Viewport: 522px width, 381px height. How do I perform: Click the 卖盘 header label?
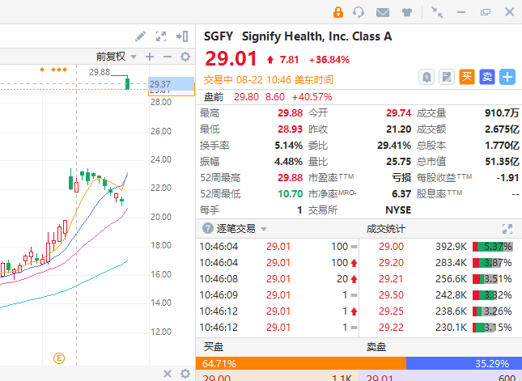(x=376, y=347)
